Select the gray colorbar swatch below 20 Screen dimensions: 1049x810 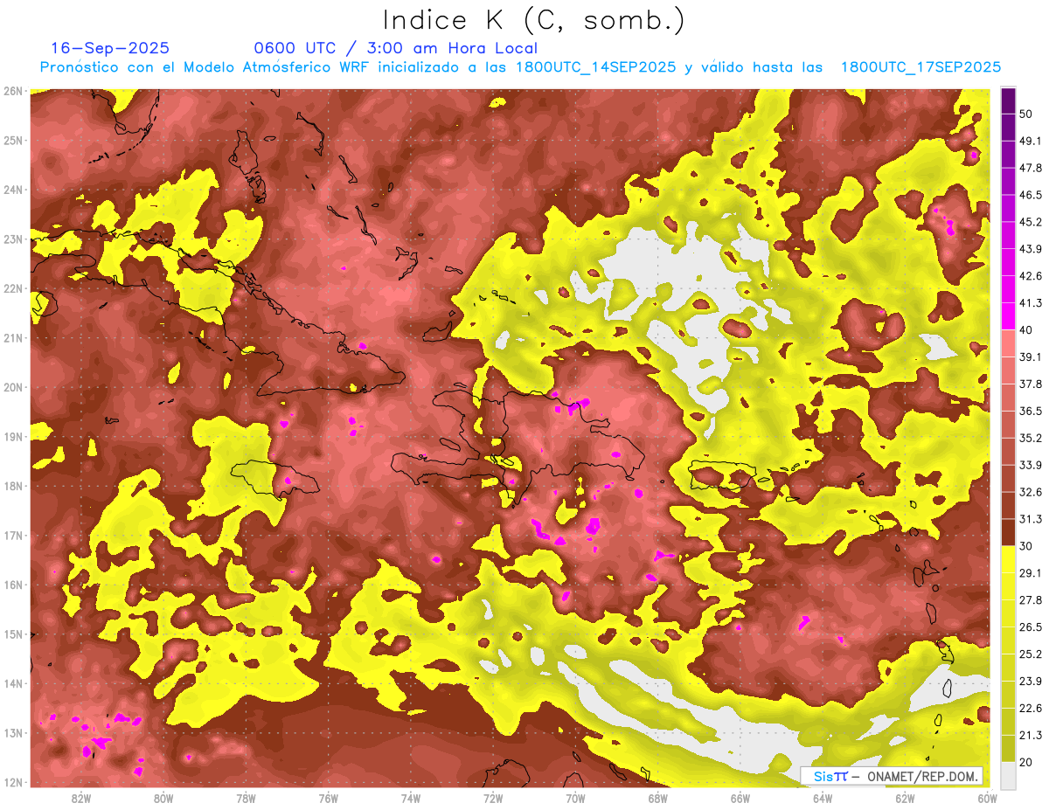point(1008,775)
